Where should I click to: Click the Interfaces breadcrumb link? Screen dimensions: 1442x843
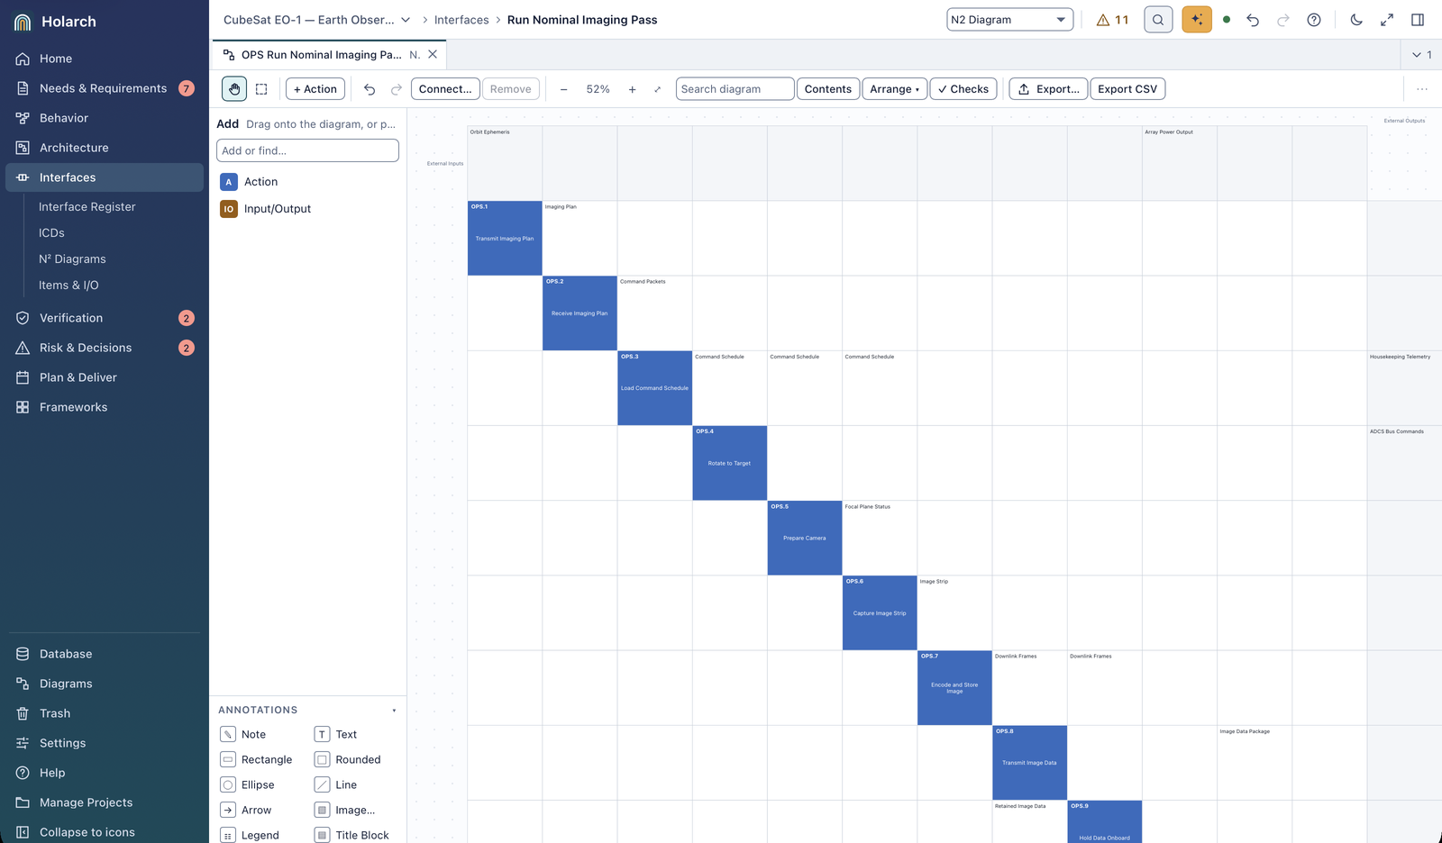461,20
